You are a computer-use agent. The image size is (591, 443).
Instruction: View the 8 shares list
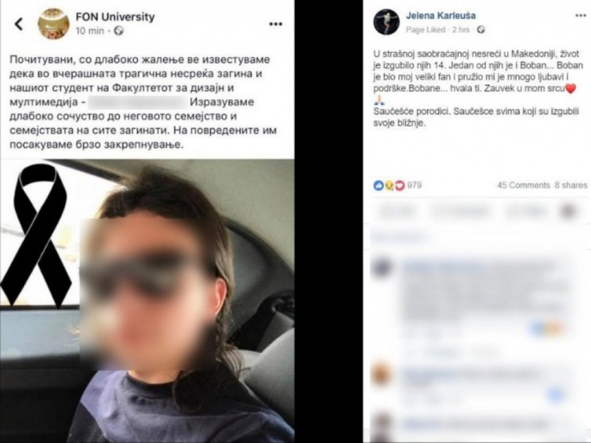pyautogui.click(x=571, y=185)
